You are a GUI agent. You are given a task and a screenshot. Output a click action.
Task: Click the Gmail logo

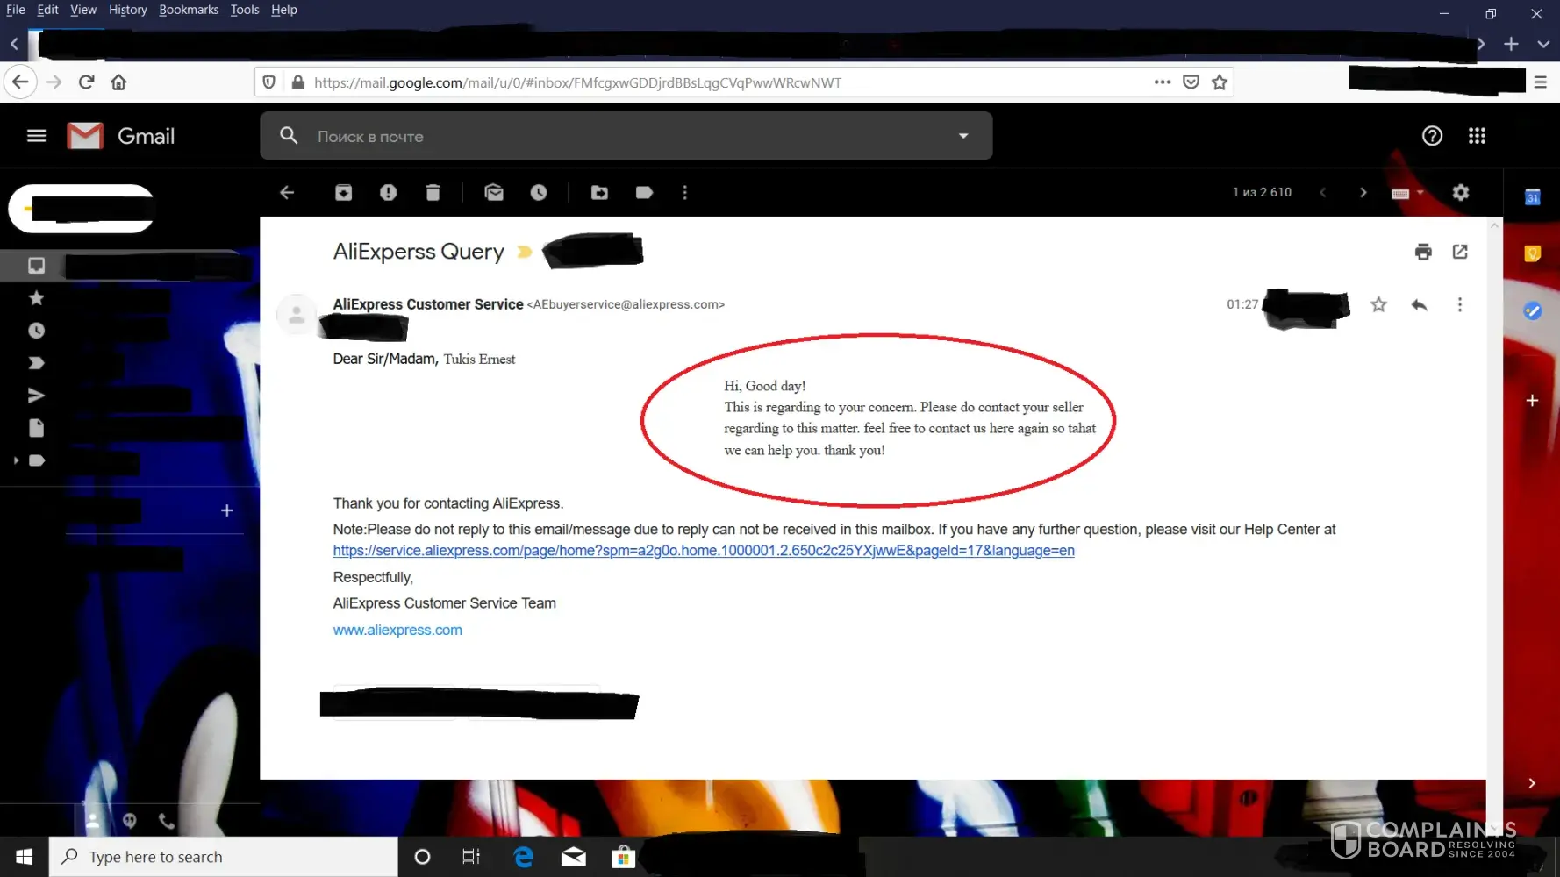coord(121,136)
